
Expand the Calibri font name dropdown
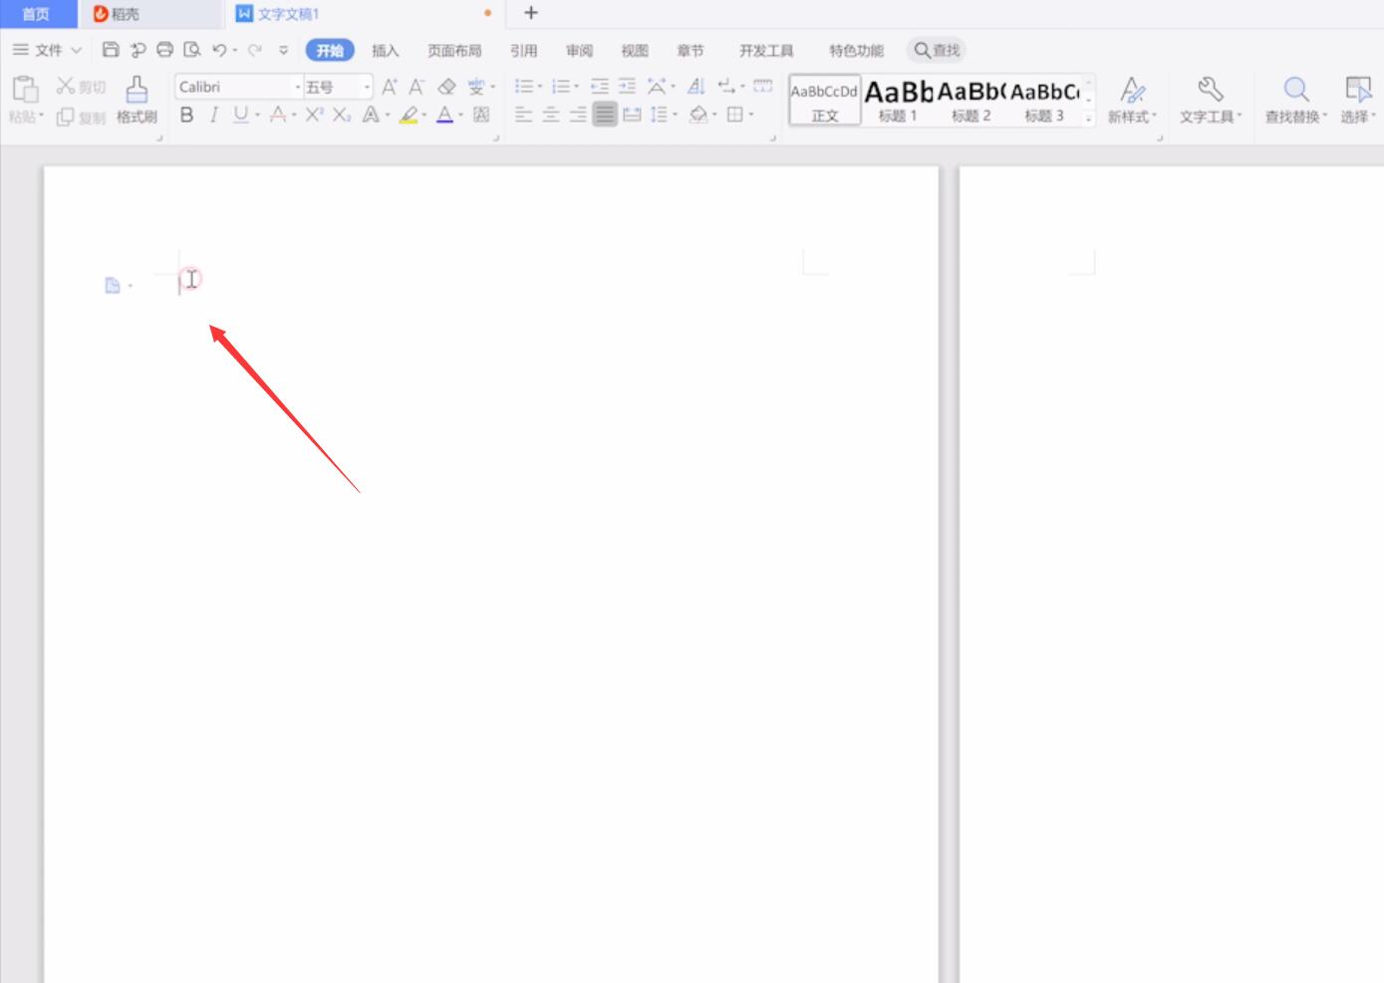click(297, 88)
